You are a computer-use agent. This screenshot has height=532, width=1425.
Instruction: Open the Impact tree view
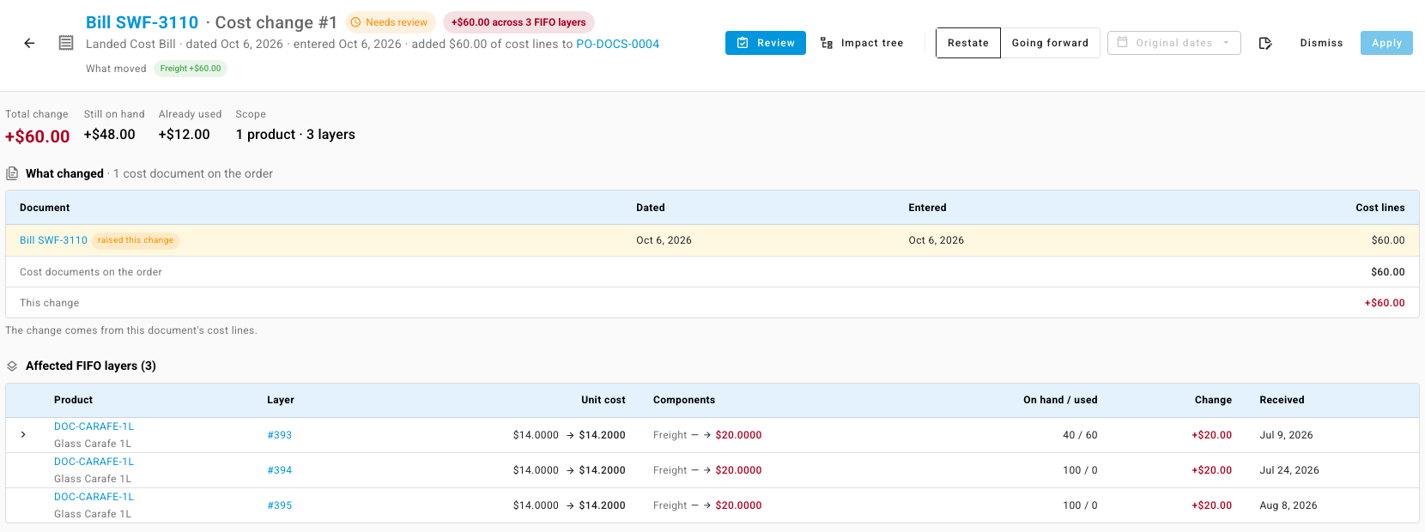pyautogui.click(x=862, y=43)
